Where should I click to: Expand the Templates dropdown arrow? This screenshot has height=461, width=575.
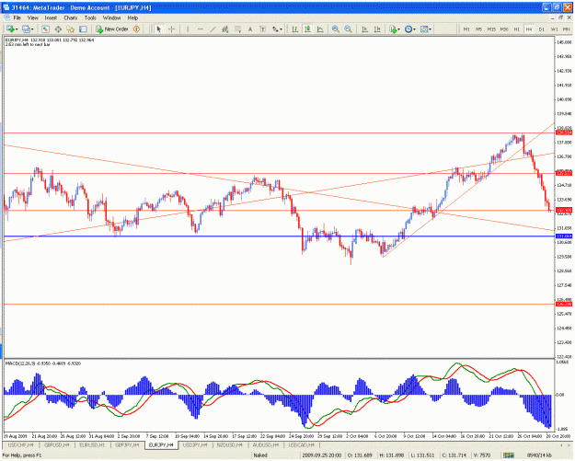tap(431, 29)
